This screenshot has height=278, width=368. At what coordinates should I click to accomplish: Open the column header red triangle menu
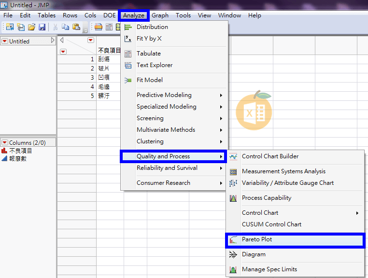pyautogui.click(x=91, y=40)
